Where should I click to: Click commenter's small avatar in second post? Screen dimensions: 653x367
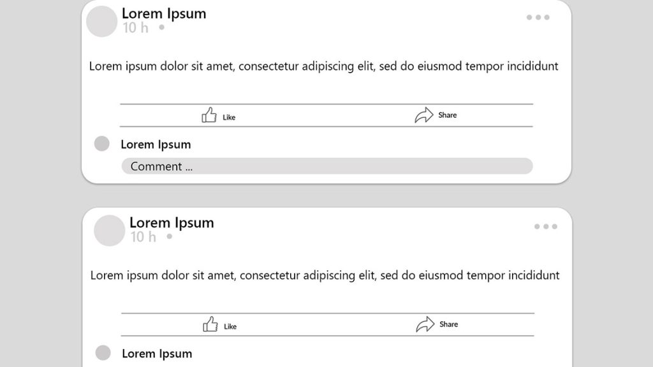click(103, 352)
